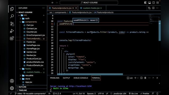Viewport: 169px width, 95px height.
Task: Open the Manage gear icon
Action: tap(12, 88)
